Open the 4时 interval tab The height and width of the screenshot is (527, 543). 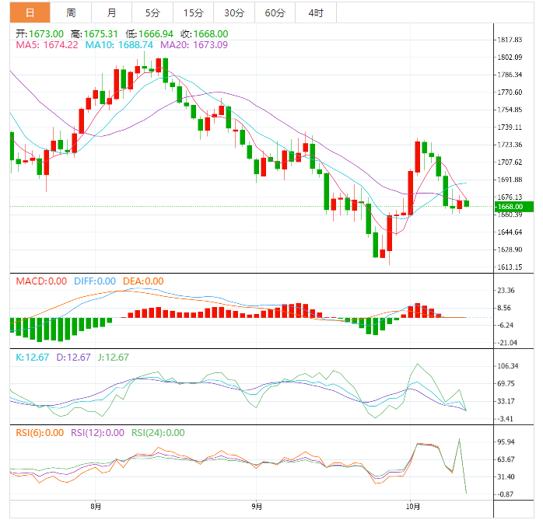tap(316, 12)
